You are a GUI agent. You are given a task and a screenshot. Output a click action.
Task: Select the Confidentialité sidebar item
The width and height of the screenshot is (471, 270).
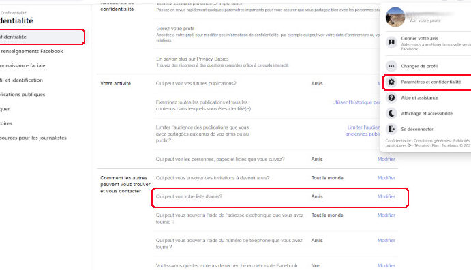point(42,37)
